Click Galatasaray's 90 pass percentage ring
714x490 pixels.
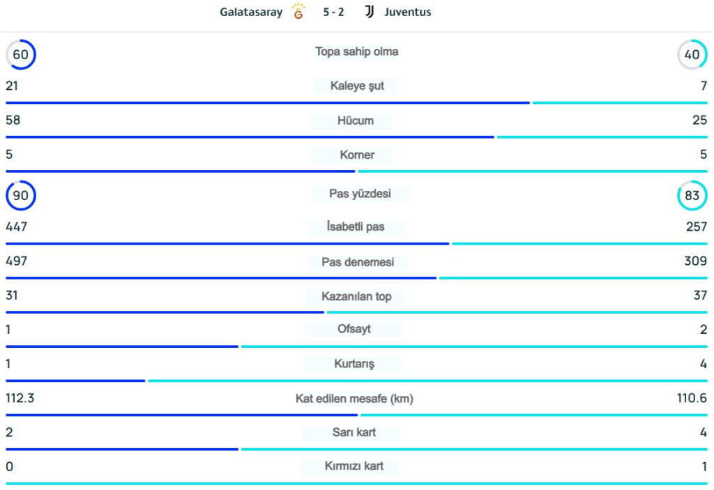pos(21,196)
